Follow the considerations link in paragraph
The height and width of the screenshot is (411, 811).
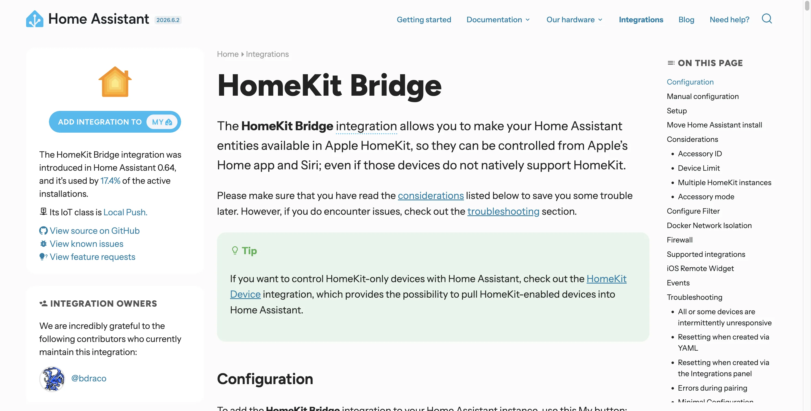pos(431,195)
